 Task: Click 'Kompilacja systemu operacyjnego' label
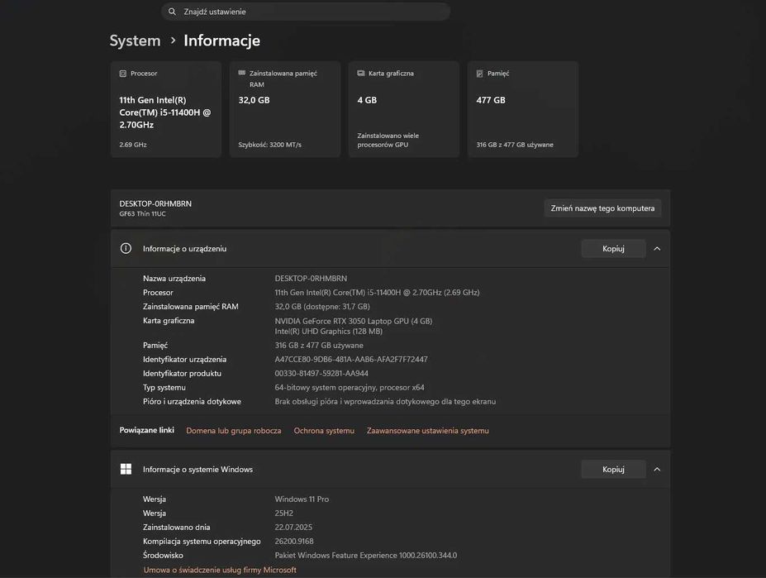202,542
